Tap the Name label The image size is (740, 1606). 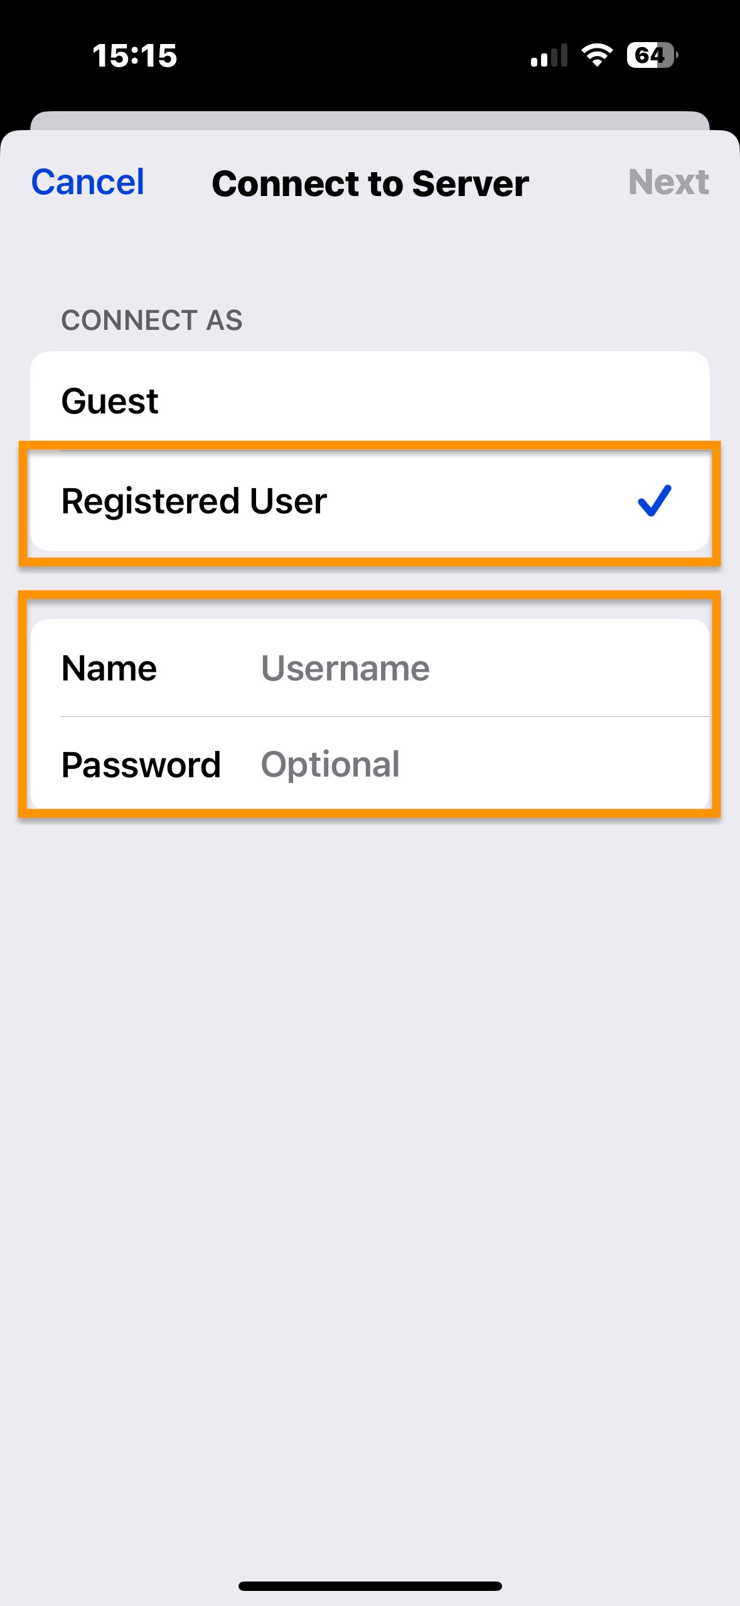[x=109, y=668]
